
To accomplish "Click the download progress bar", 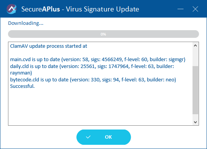I will pos(103,34).
